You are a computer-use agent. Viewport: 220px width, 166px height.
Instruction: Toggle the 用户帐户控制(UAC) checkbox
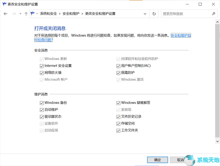[118, 66]
